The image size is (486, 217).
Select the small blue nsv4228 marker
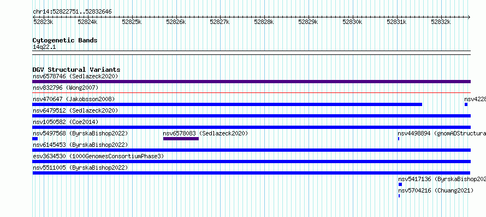pyautogui.click(x=466, y=104)
